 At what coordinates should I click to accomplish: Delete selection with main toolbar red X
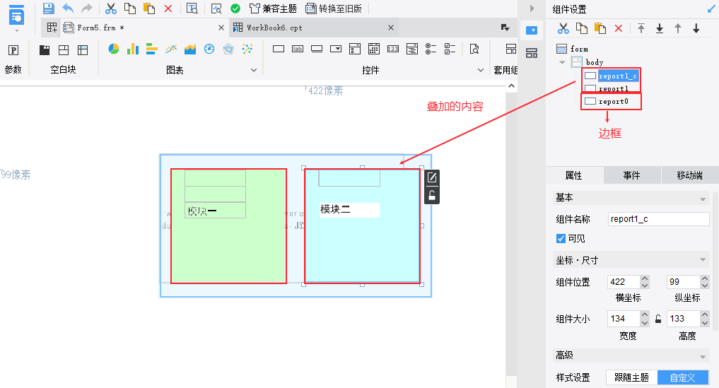coord(168,8)
